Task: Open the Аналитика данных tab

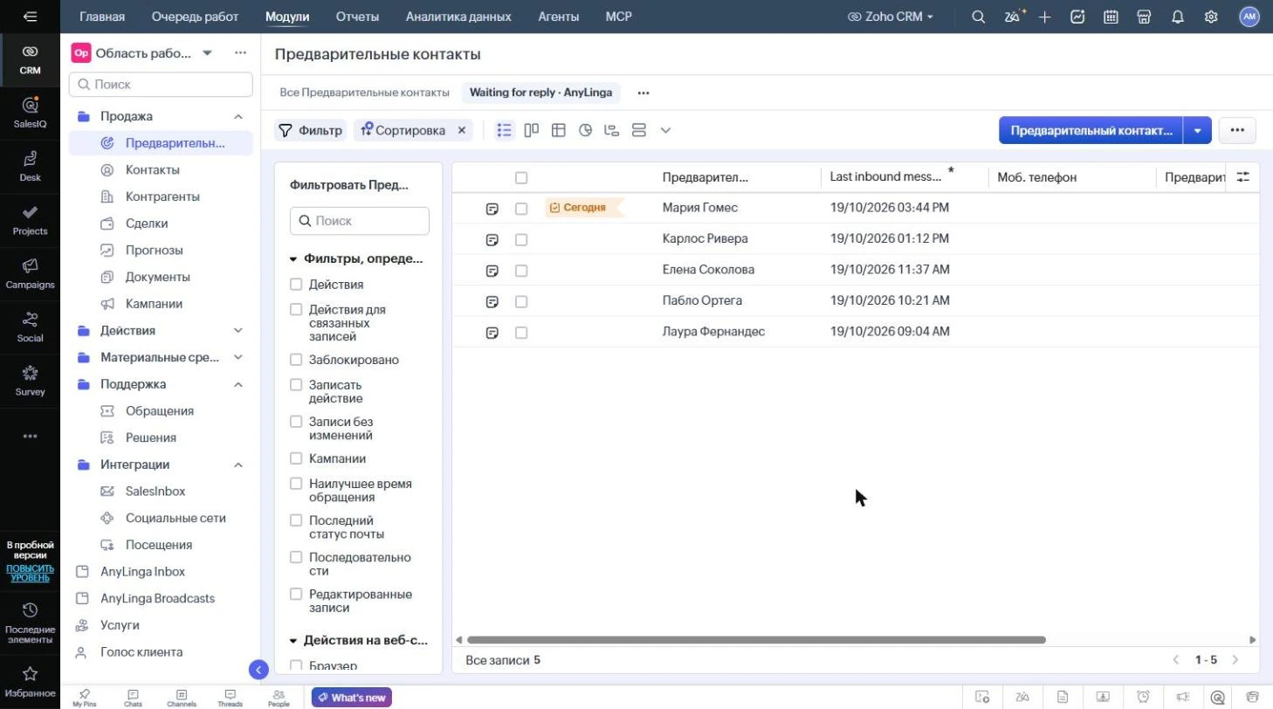Action: point(458,17)
